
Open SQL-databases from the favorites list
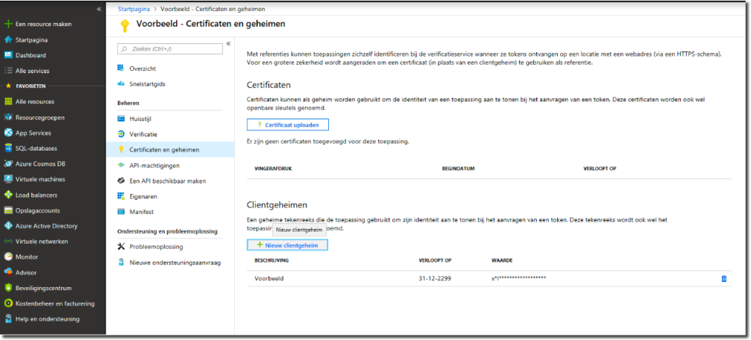pyautogui.click(x=37, y=148)
